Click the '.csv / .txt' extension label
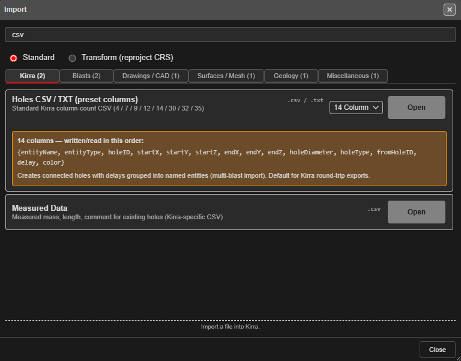This screenshot has width=461, height=361. coord(305,100)
